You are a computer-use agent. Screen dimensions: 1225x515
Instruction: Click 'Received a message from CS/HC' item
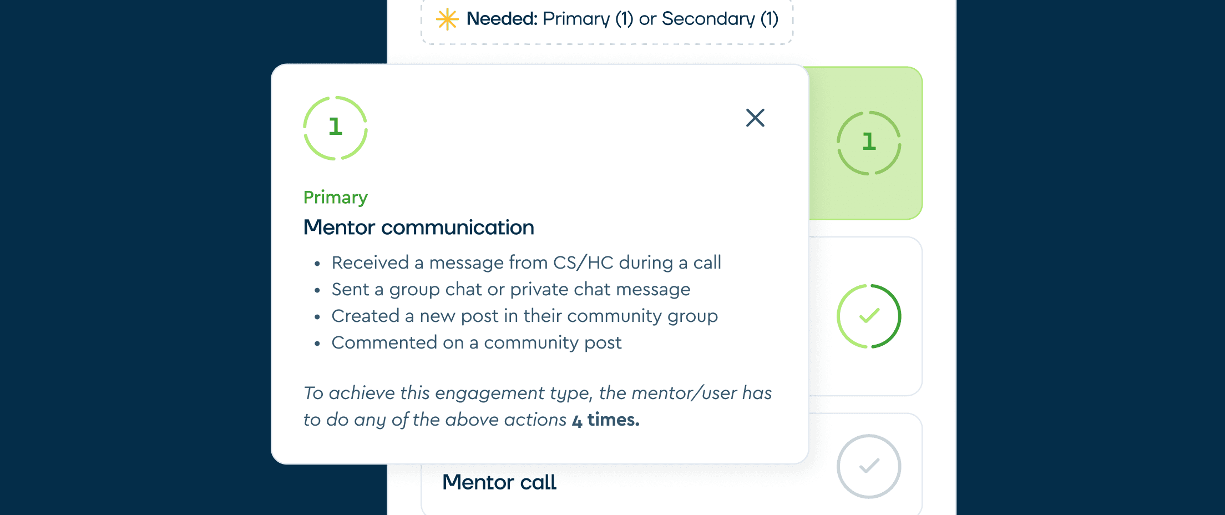pos(526,262)
